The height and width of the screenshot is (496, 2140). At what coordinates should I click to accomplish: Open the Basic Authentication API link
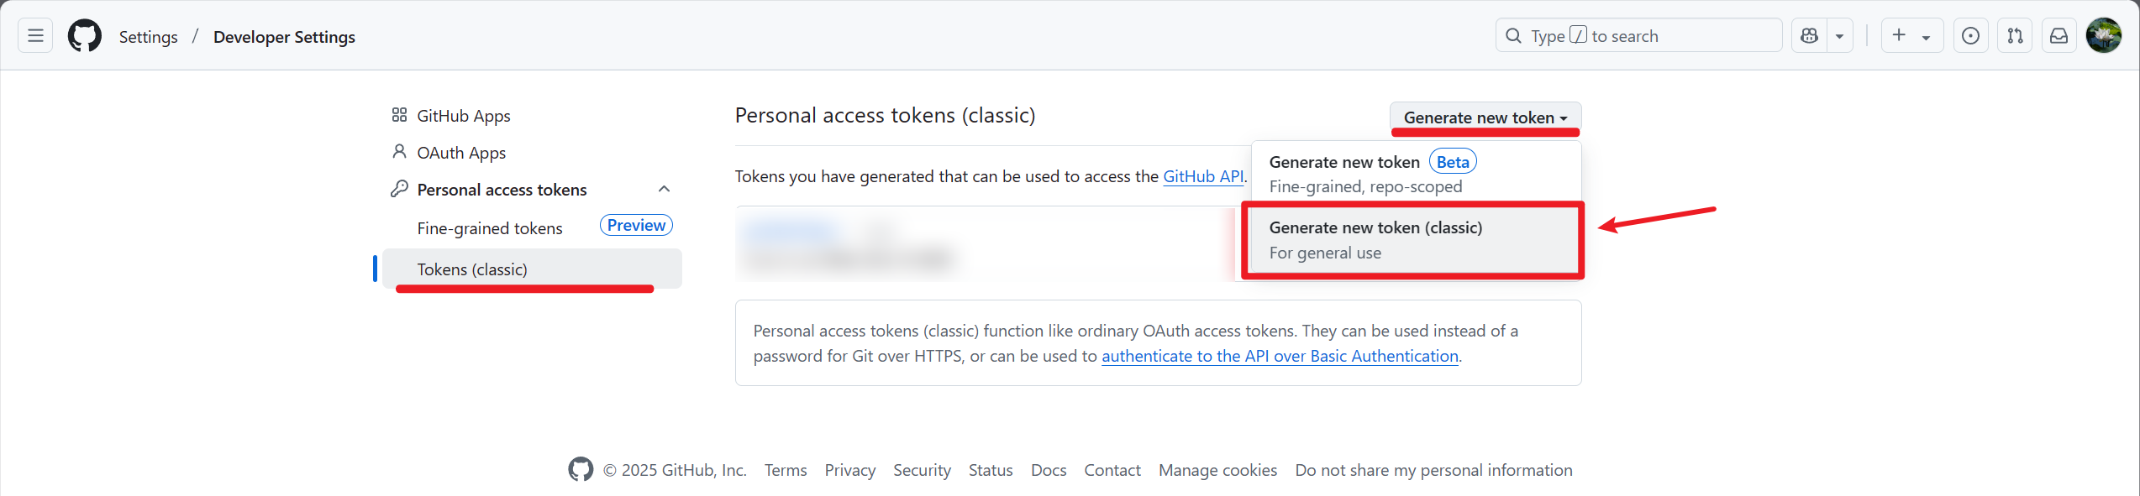pos(1279,356)
